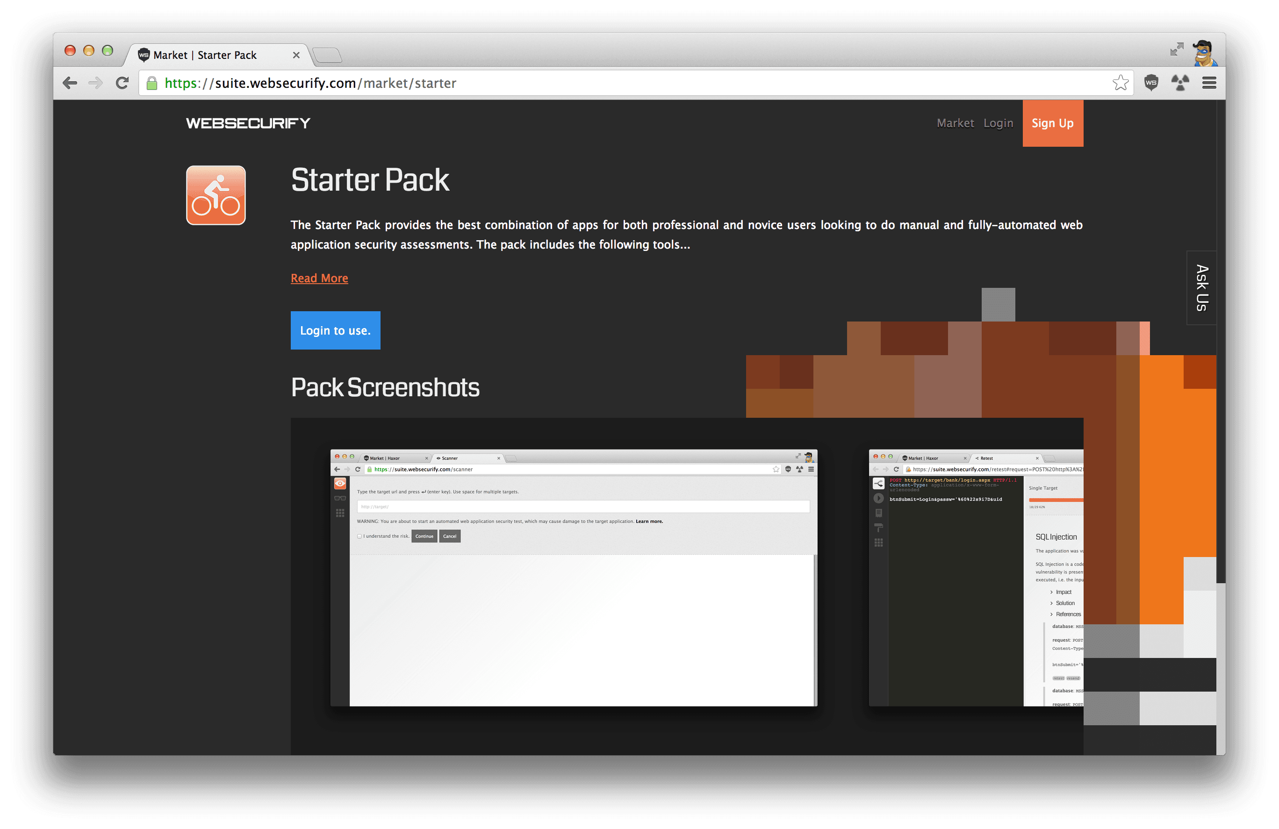1279x829 pixels.
Task: Click the play icon in retest sidebar
Action: point(879,498)
